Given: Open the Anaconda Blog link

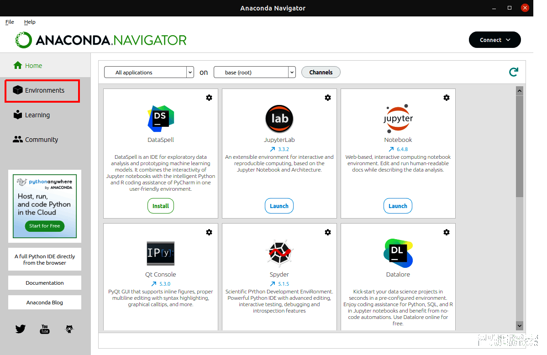Looking at the screenshot, I should 45,303.
